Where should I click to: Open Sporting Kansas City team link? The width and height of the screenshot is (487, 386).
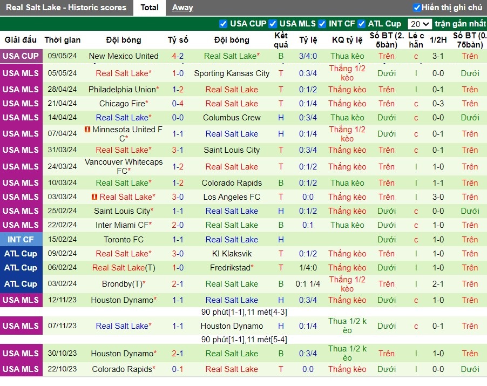232,73
